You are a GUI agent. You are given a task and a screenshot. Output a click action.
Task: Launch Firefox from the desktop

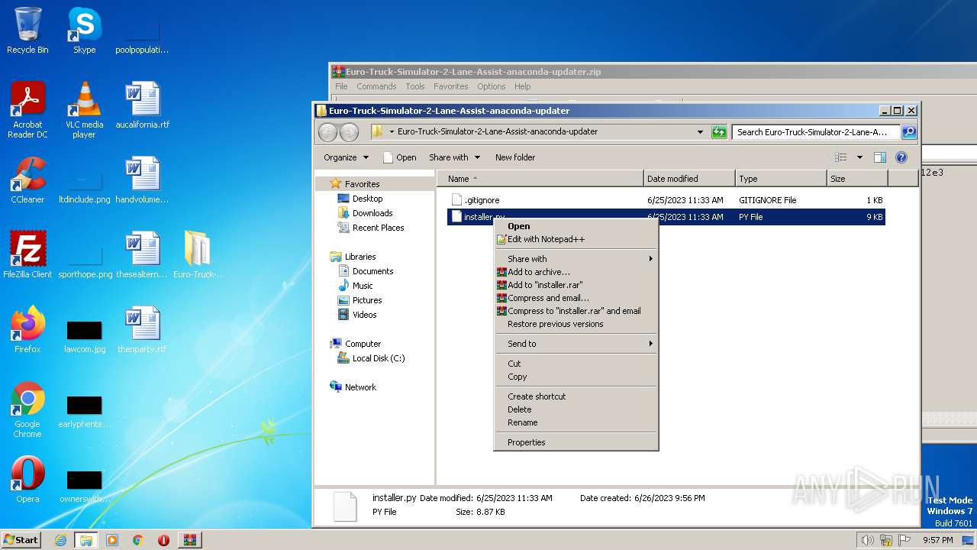(x=27, y=329)
